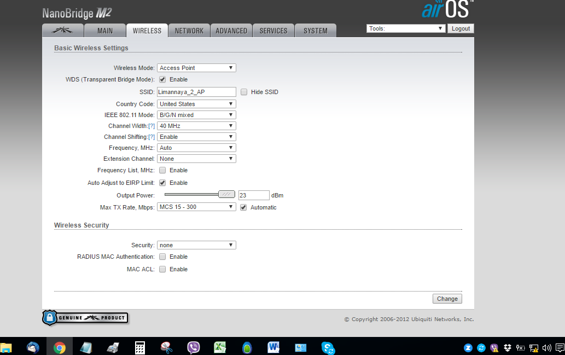Open the SERVICES tab
This screenshot has height=355, width=565.
[273, 31]
